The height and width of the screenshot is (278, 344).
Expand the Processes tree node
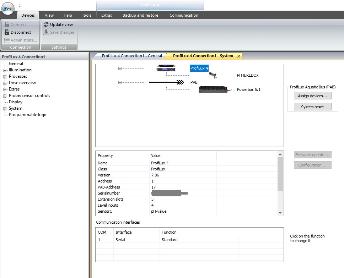5,77
